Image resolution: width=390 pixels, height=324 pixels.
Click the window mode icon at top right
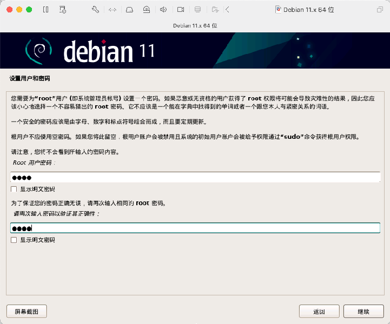click(380, 10)
